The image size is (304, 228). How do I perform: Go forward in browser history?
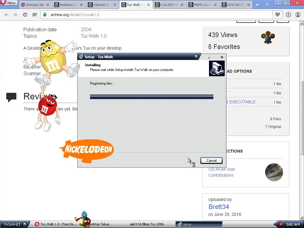15,15
